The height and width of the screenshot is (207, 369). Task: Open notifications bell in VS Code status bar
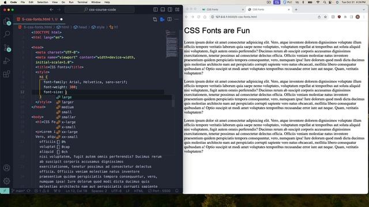point(177,191)
